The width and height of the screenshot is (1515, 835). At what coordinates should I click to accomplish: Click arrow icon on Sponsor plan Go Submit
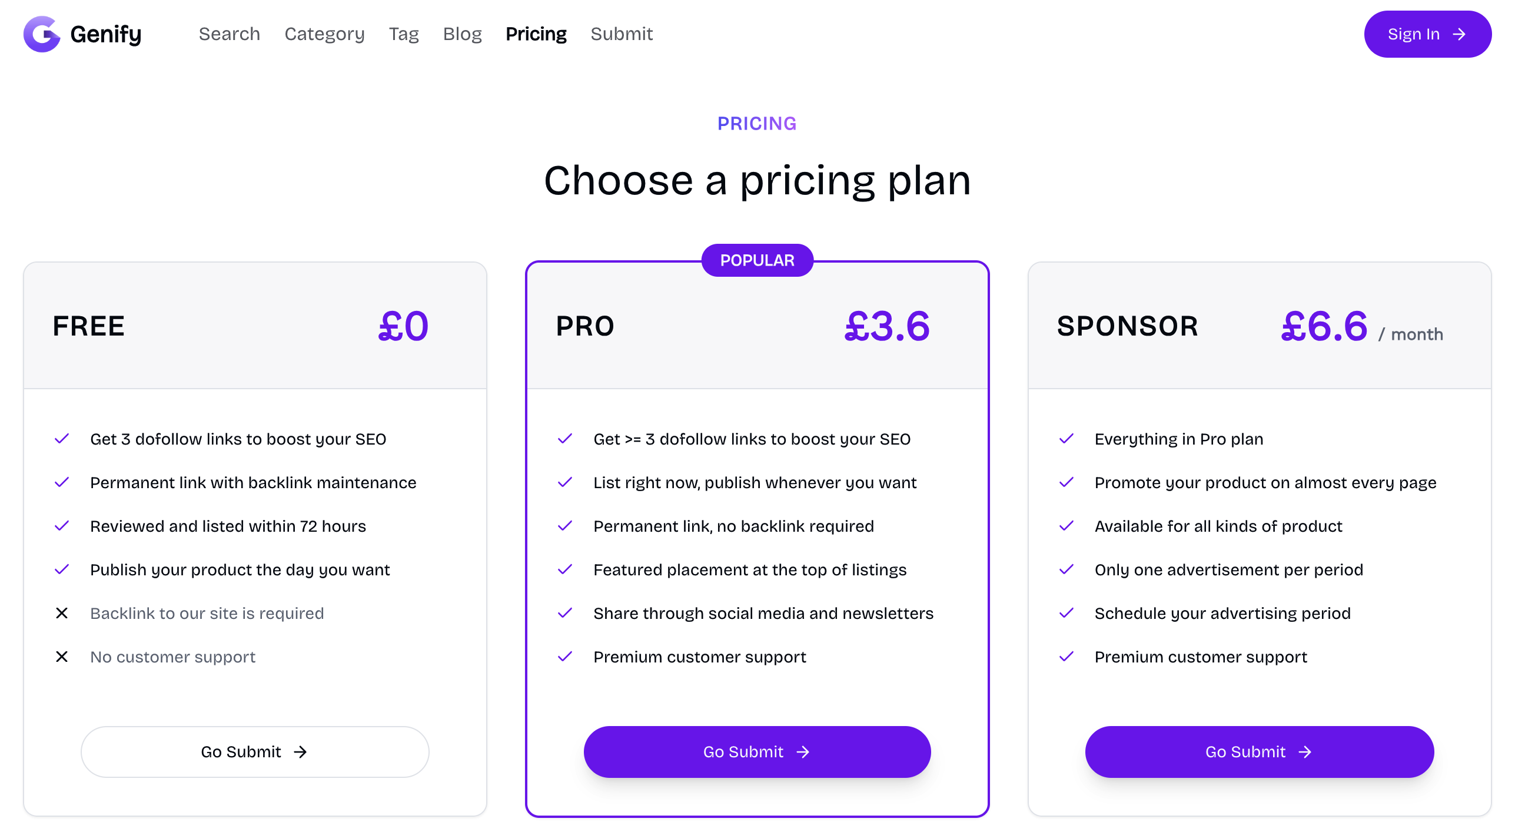tap(1305, 752)
